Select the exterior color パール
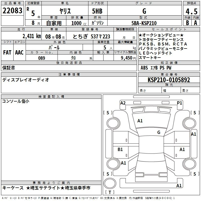 (x=54, y=47)
